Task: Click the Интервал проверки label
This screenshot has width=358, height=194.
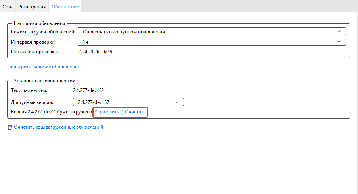Action: pyautogui.click(x=33, y=42)
